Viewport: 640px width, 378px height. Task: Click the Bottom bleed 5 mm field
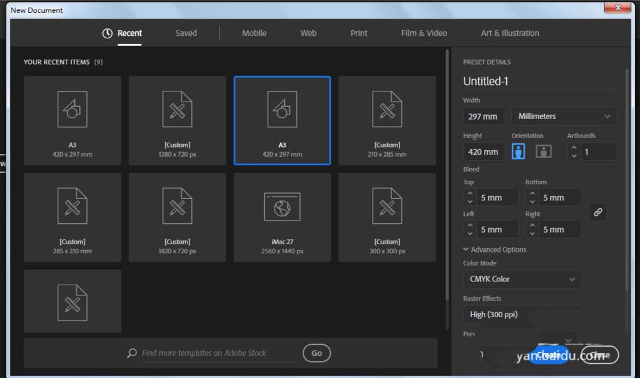click(x=559, y=198)
